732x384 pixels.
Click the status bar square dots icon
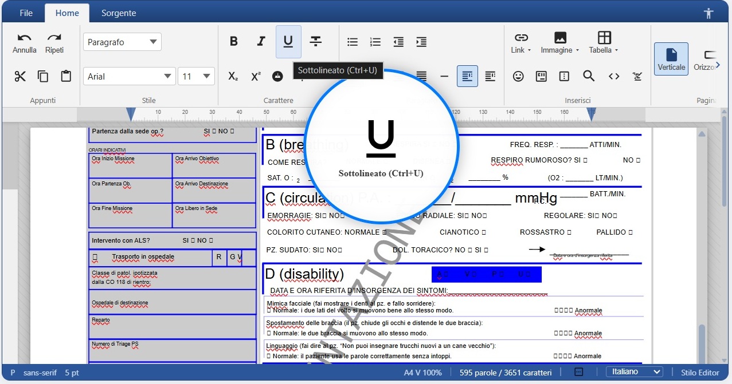click(579, 372)
